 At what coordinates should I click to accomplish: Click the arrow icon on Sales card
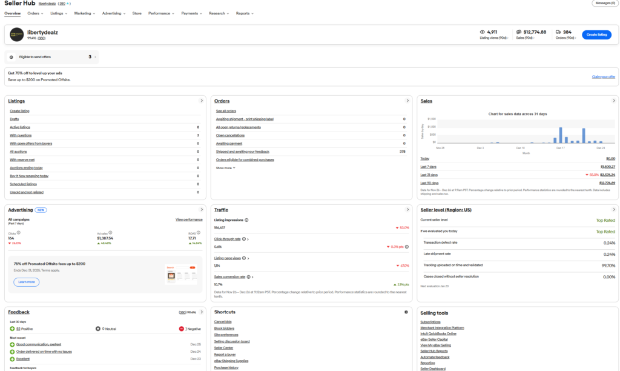click(613, 101)
